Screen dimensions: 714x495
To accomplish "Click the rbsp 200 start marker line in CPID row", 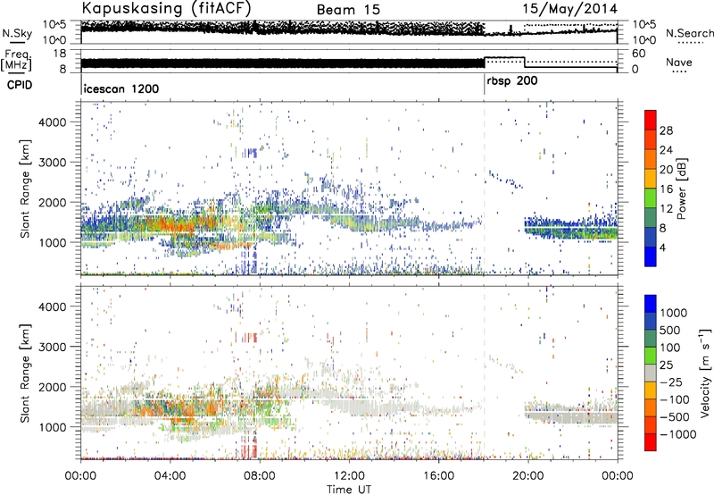I will point(485,84).
